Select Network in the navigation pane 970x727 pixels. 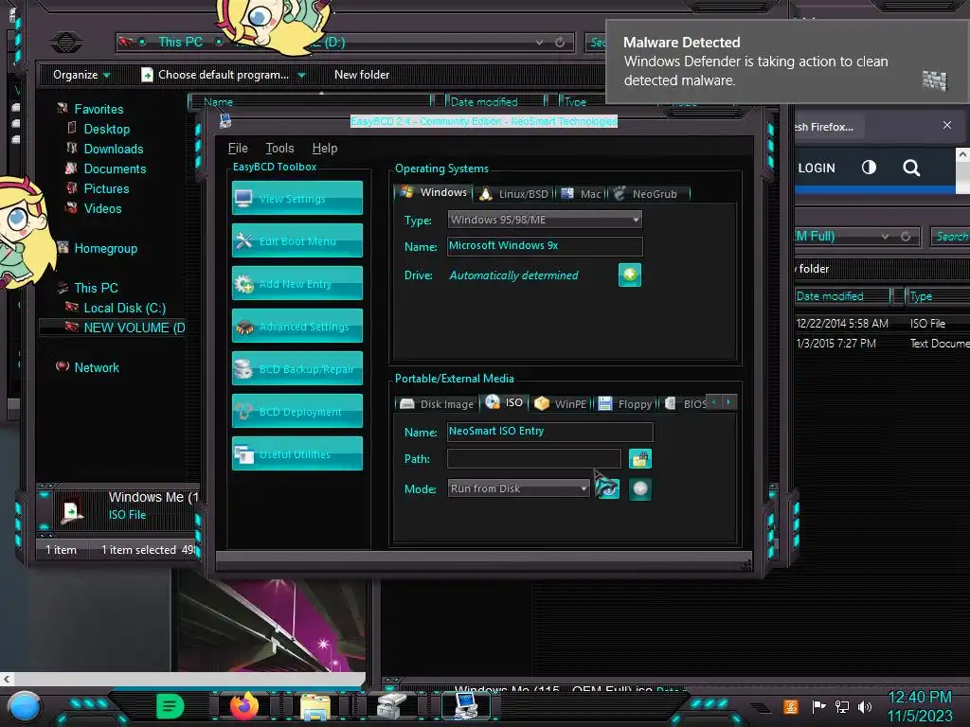click(x=97, y=367)
